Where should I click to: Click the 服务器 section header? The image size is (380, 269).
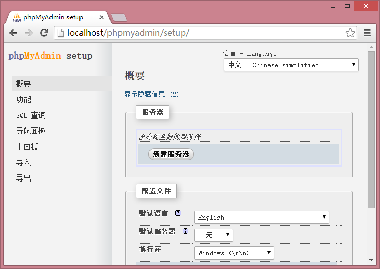[x=153, y=112]
